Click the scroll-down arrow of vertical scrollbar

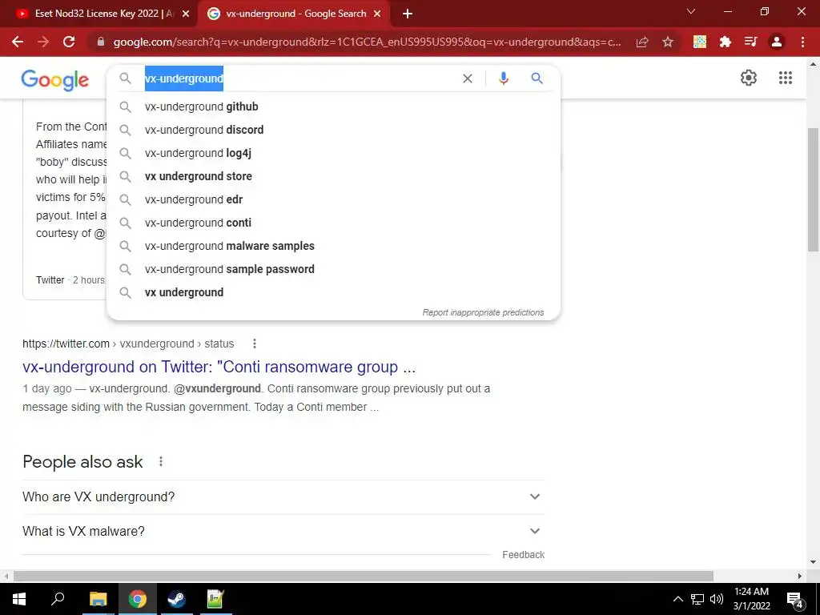tap(813, 563)
